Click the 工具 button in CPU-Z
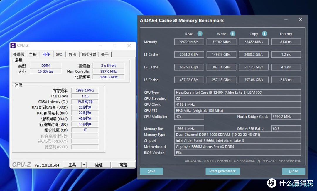Screen dimensions: 317x191 tap(72, 165)
